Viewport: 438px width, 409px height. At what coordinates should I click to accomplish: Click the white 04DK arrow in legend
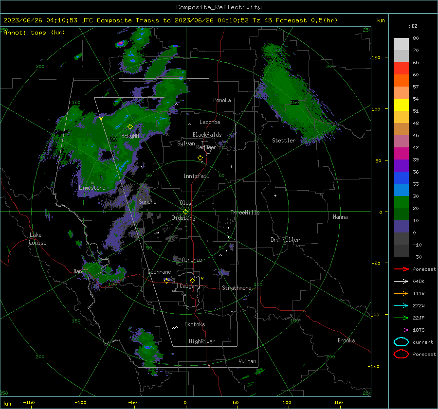tap(401, 281)
